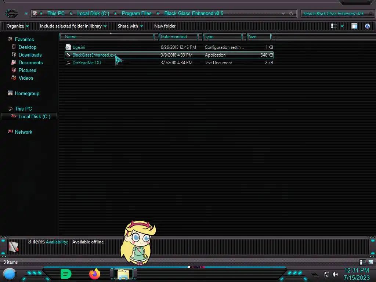Click the Program Files breadcrumb

(x=137, y=13)
